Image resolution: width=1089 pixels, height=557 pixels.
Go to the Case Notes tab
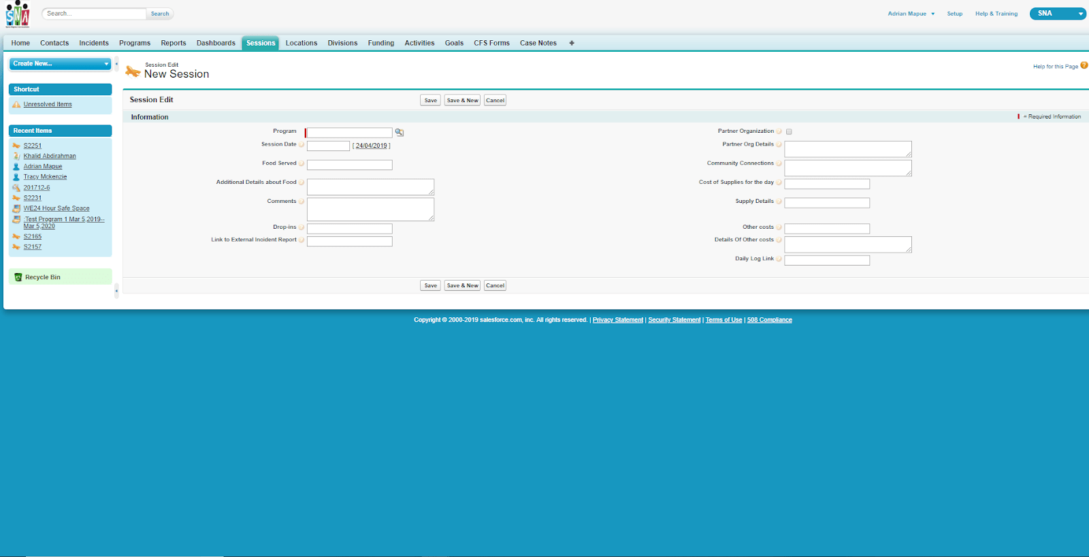click(538, 43)
